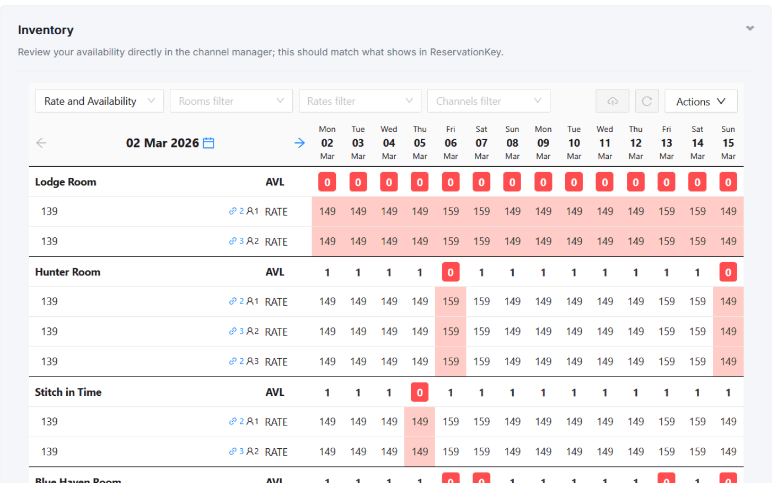Click the link icon on Lodge Room's first rate row
The height and width of the screenshot is (483, 772).
(x=232, y=211)
